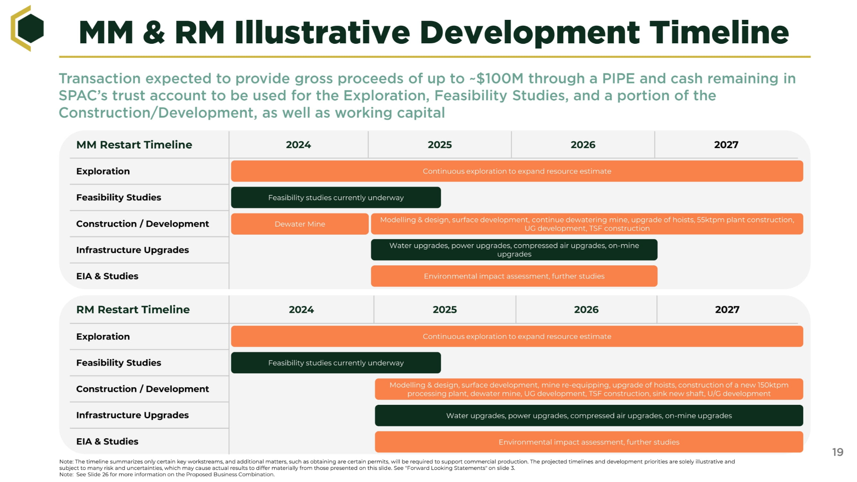Click the 2026 column in MM timeline
857x482 pixels.
tap(583, 145)
